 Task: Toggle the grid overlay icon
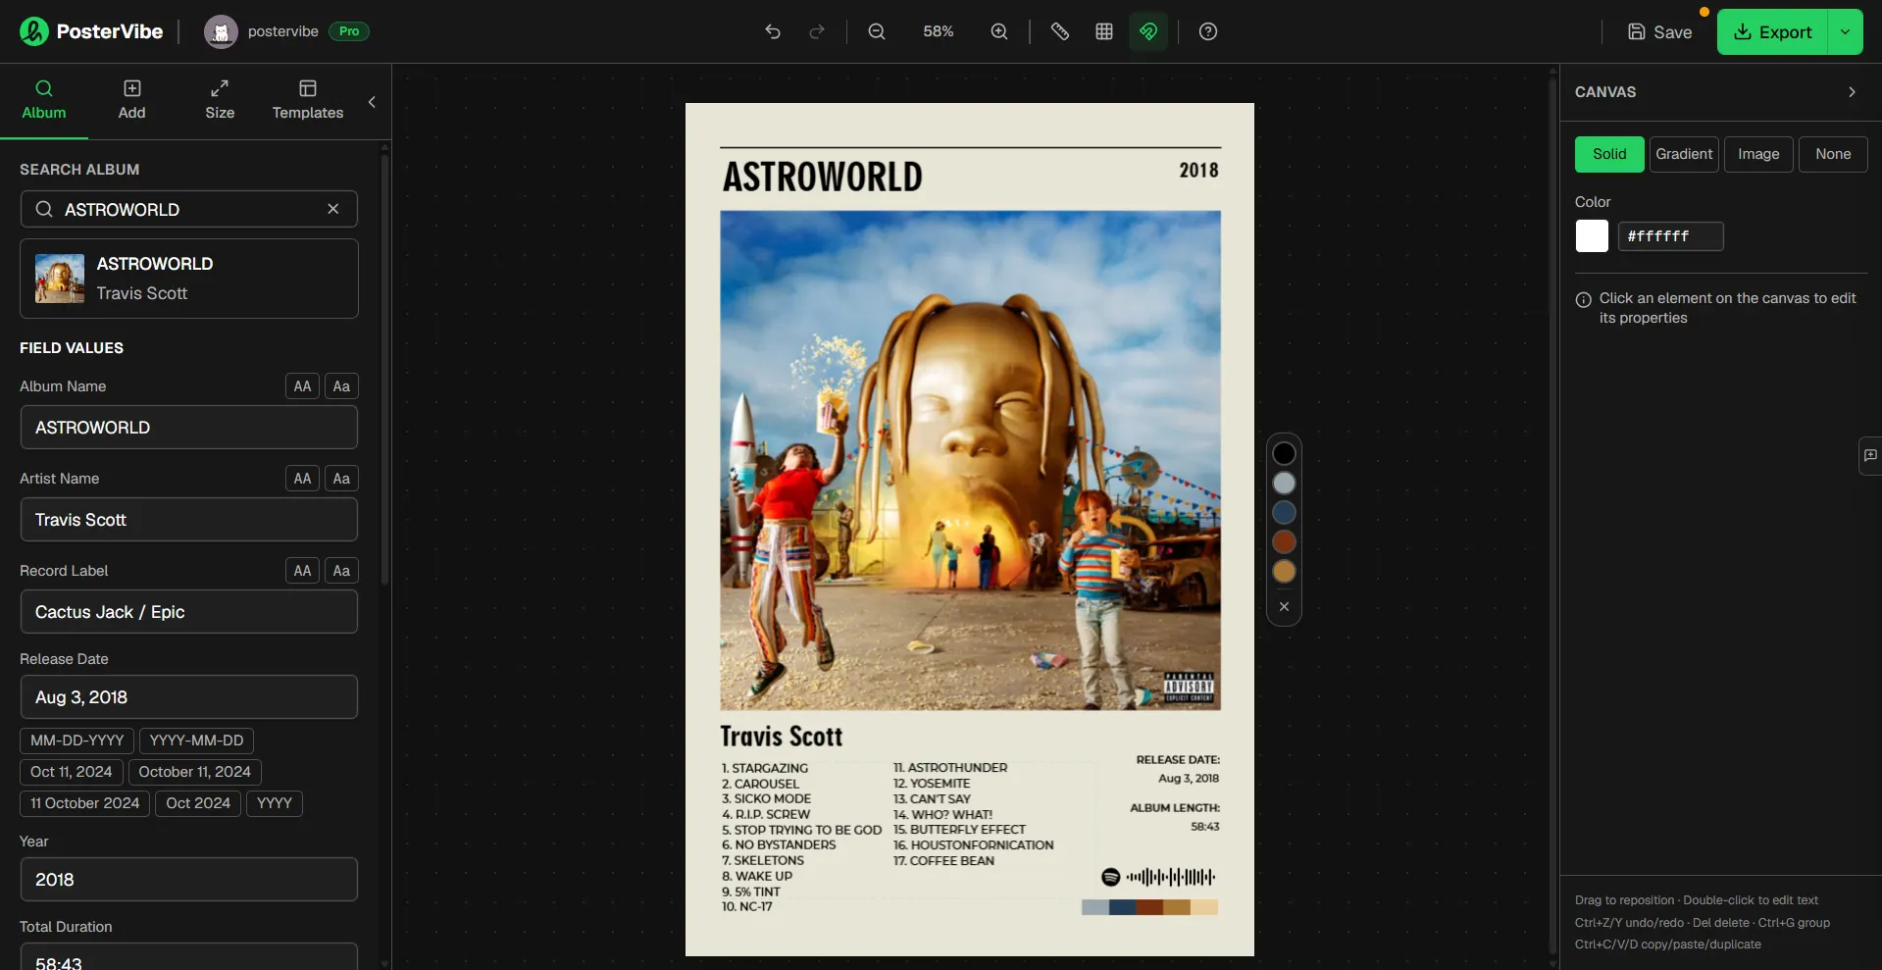[x=1104, y=31]
